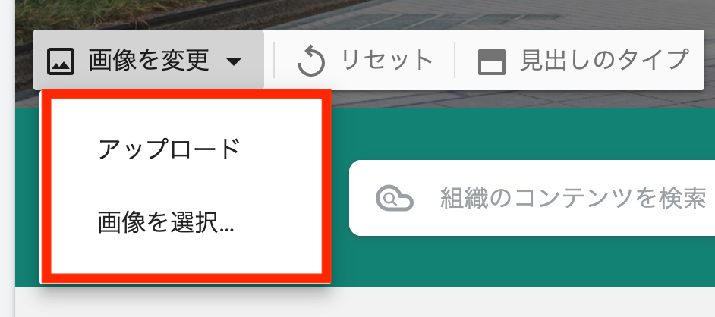Click the cloud search icon in search box
The image size is (715, 317).
pos(395,199)
